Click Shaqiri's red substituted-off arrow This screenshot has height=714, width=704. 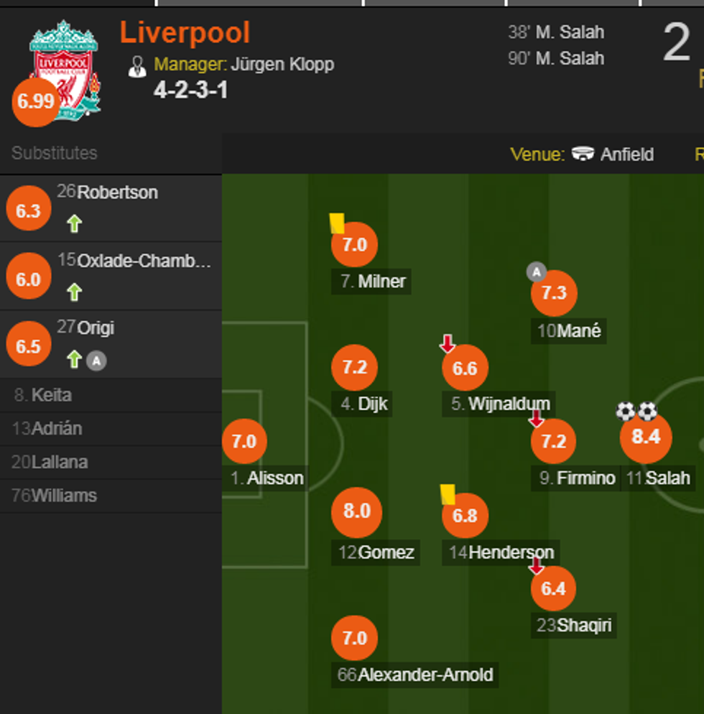[536, 566]
